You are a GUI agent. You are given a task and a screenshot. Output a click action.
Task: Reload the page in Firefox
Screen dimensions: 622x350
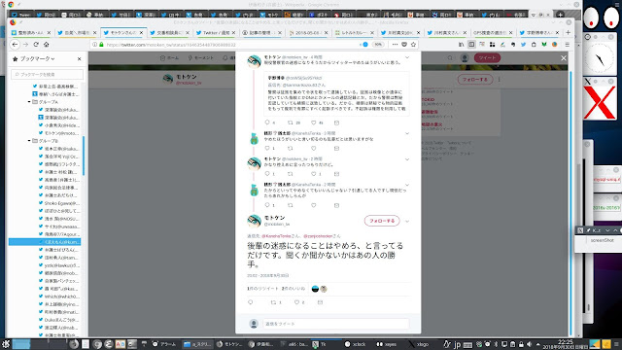36,45
